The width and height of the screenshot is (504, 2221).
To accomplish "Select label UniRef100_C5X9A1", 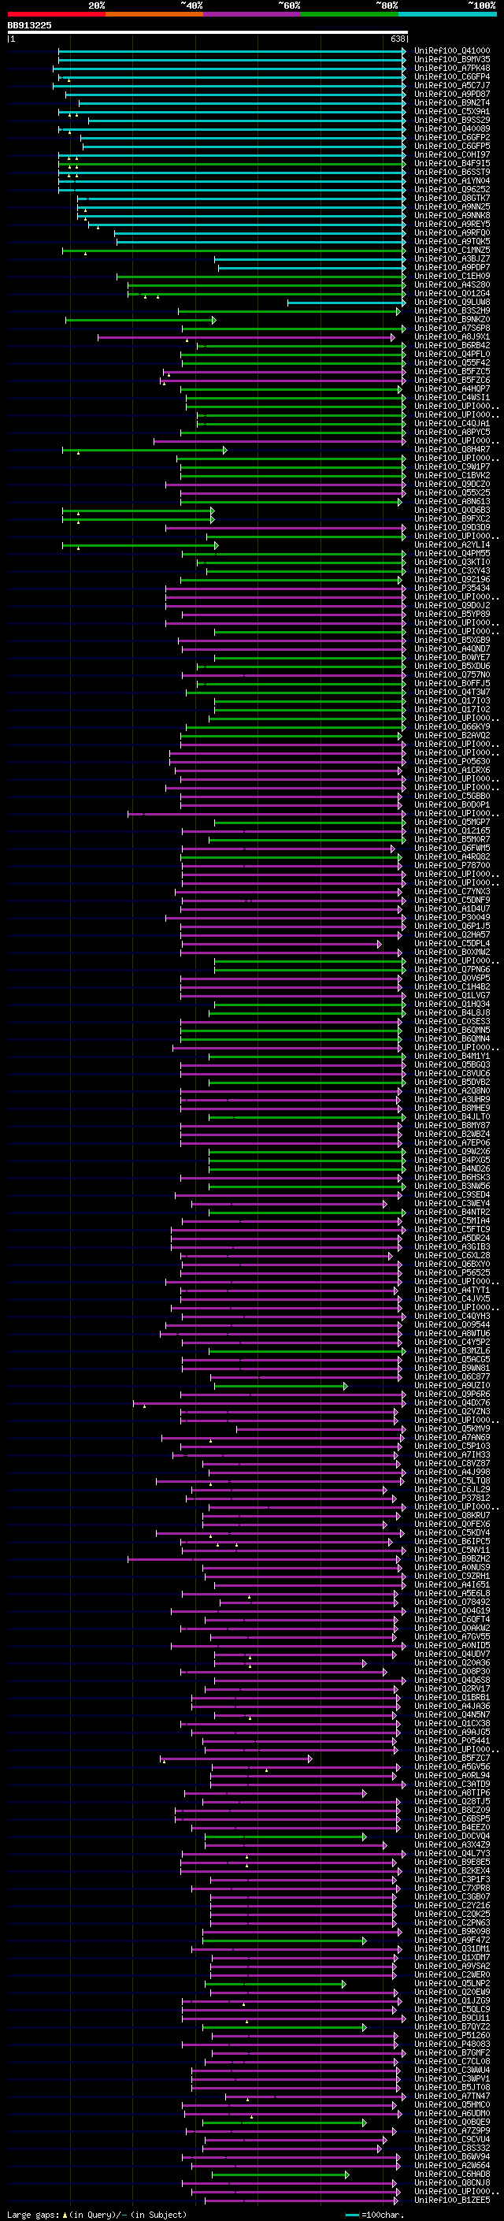I will tap(452, 111).
